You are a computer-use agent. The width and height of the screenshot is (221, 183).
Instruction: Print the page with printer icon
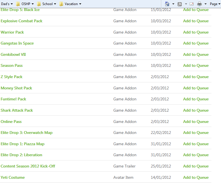tap(199, 4)
